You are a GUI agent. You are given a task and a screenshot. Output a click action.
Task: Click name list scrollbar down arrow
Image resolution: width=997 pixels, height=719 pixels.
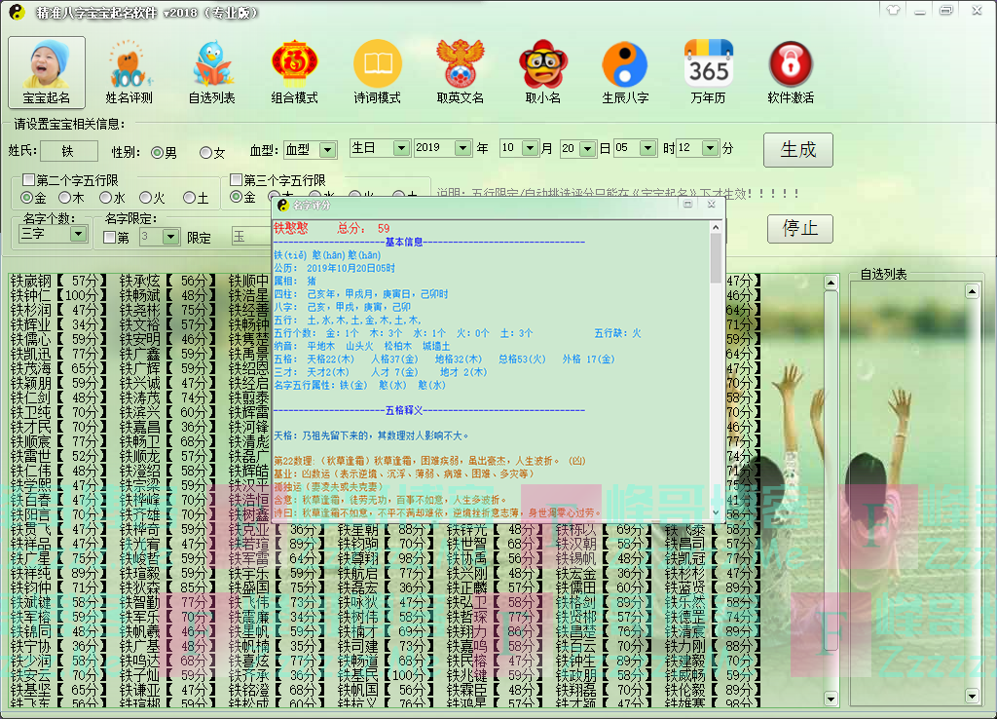(831, 699)
